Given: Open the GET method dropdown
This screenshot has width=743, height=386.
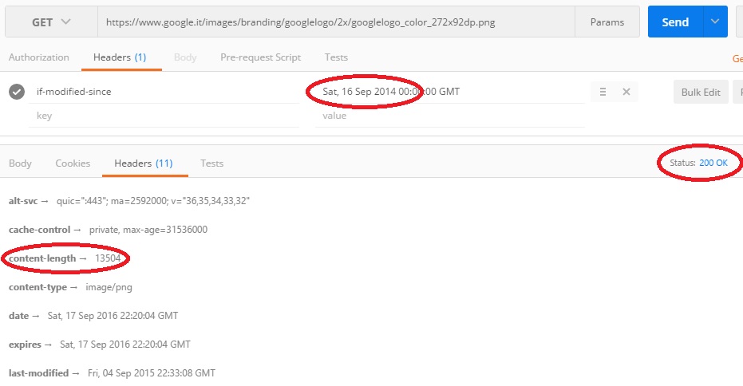Looking at the screenshot, I should coord(51,22).
